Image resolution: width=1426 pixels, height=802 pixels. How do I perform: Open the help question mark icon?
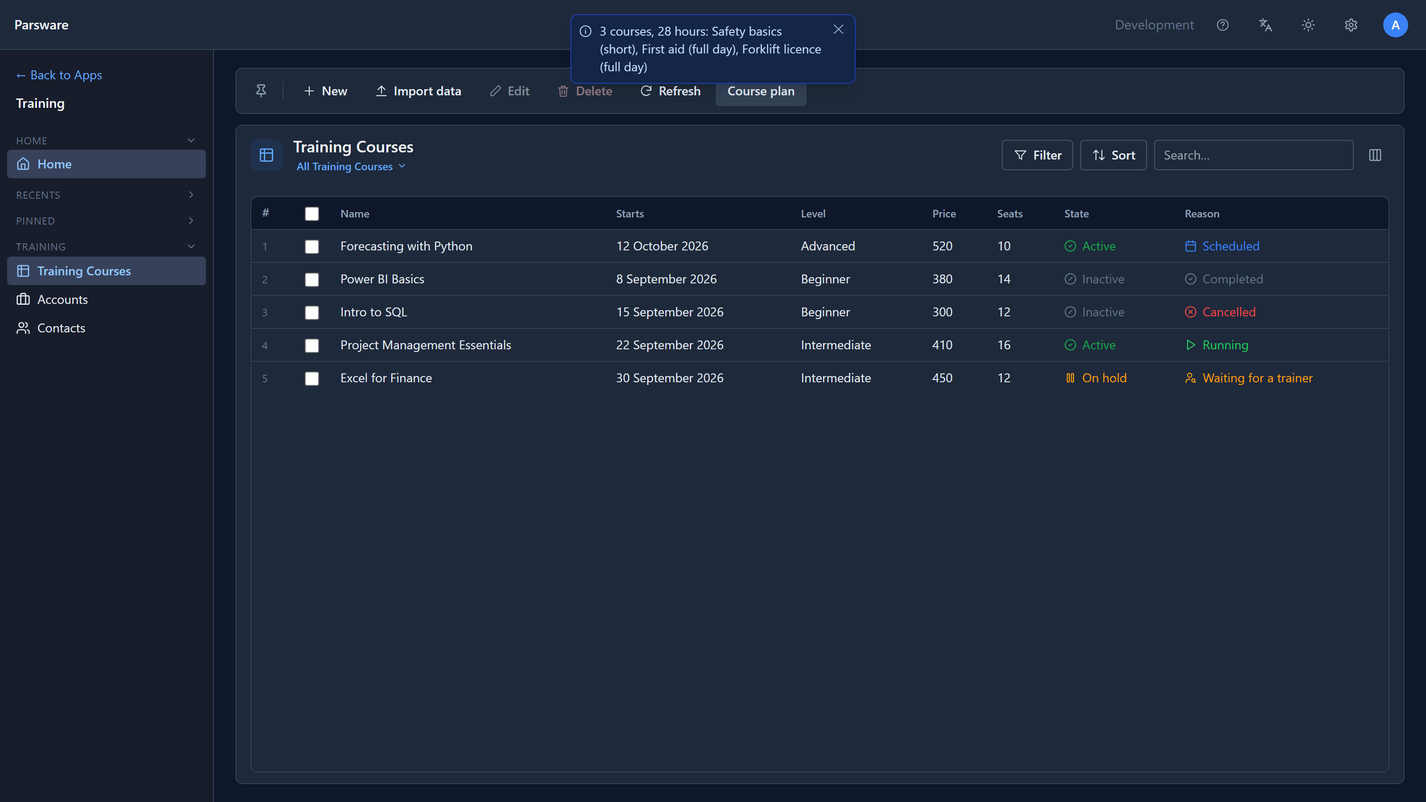coord(1222,25)
